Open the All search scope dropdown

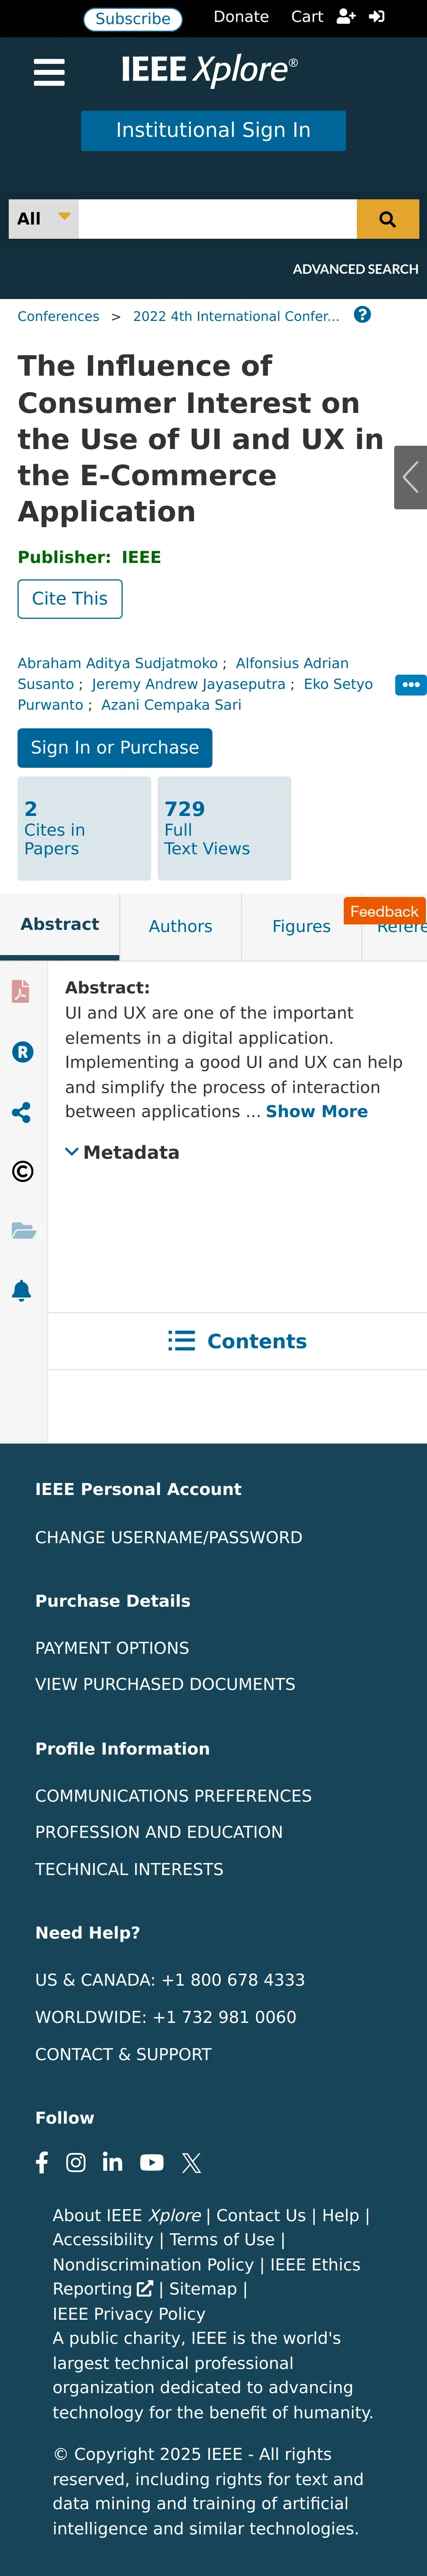coord(43,219)
